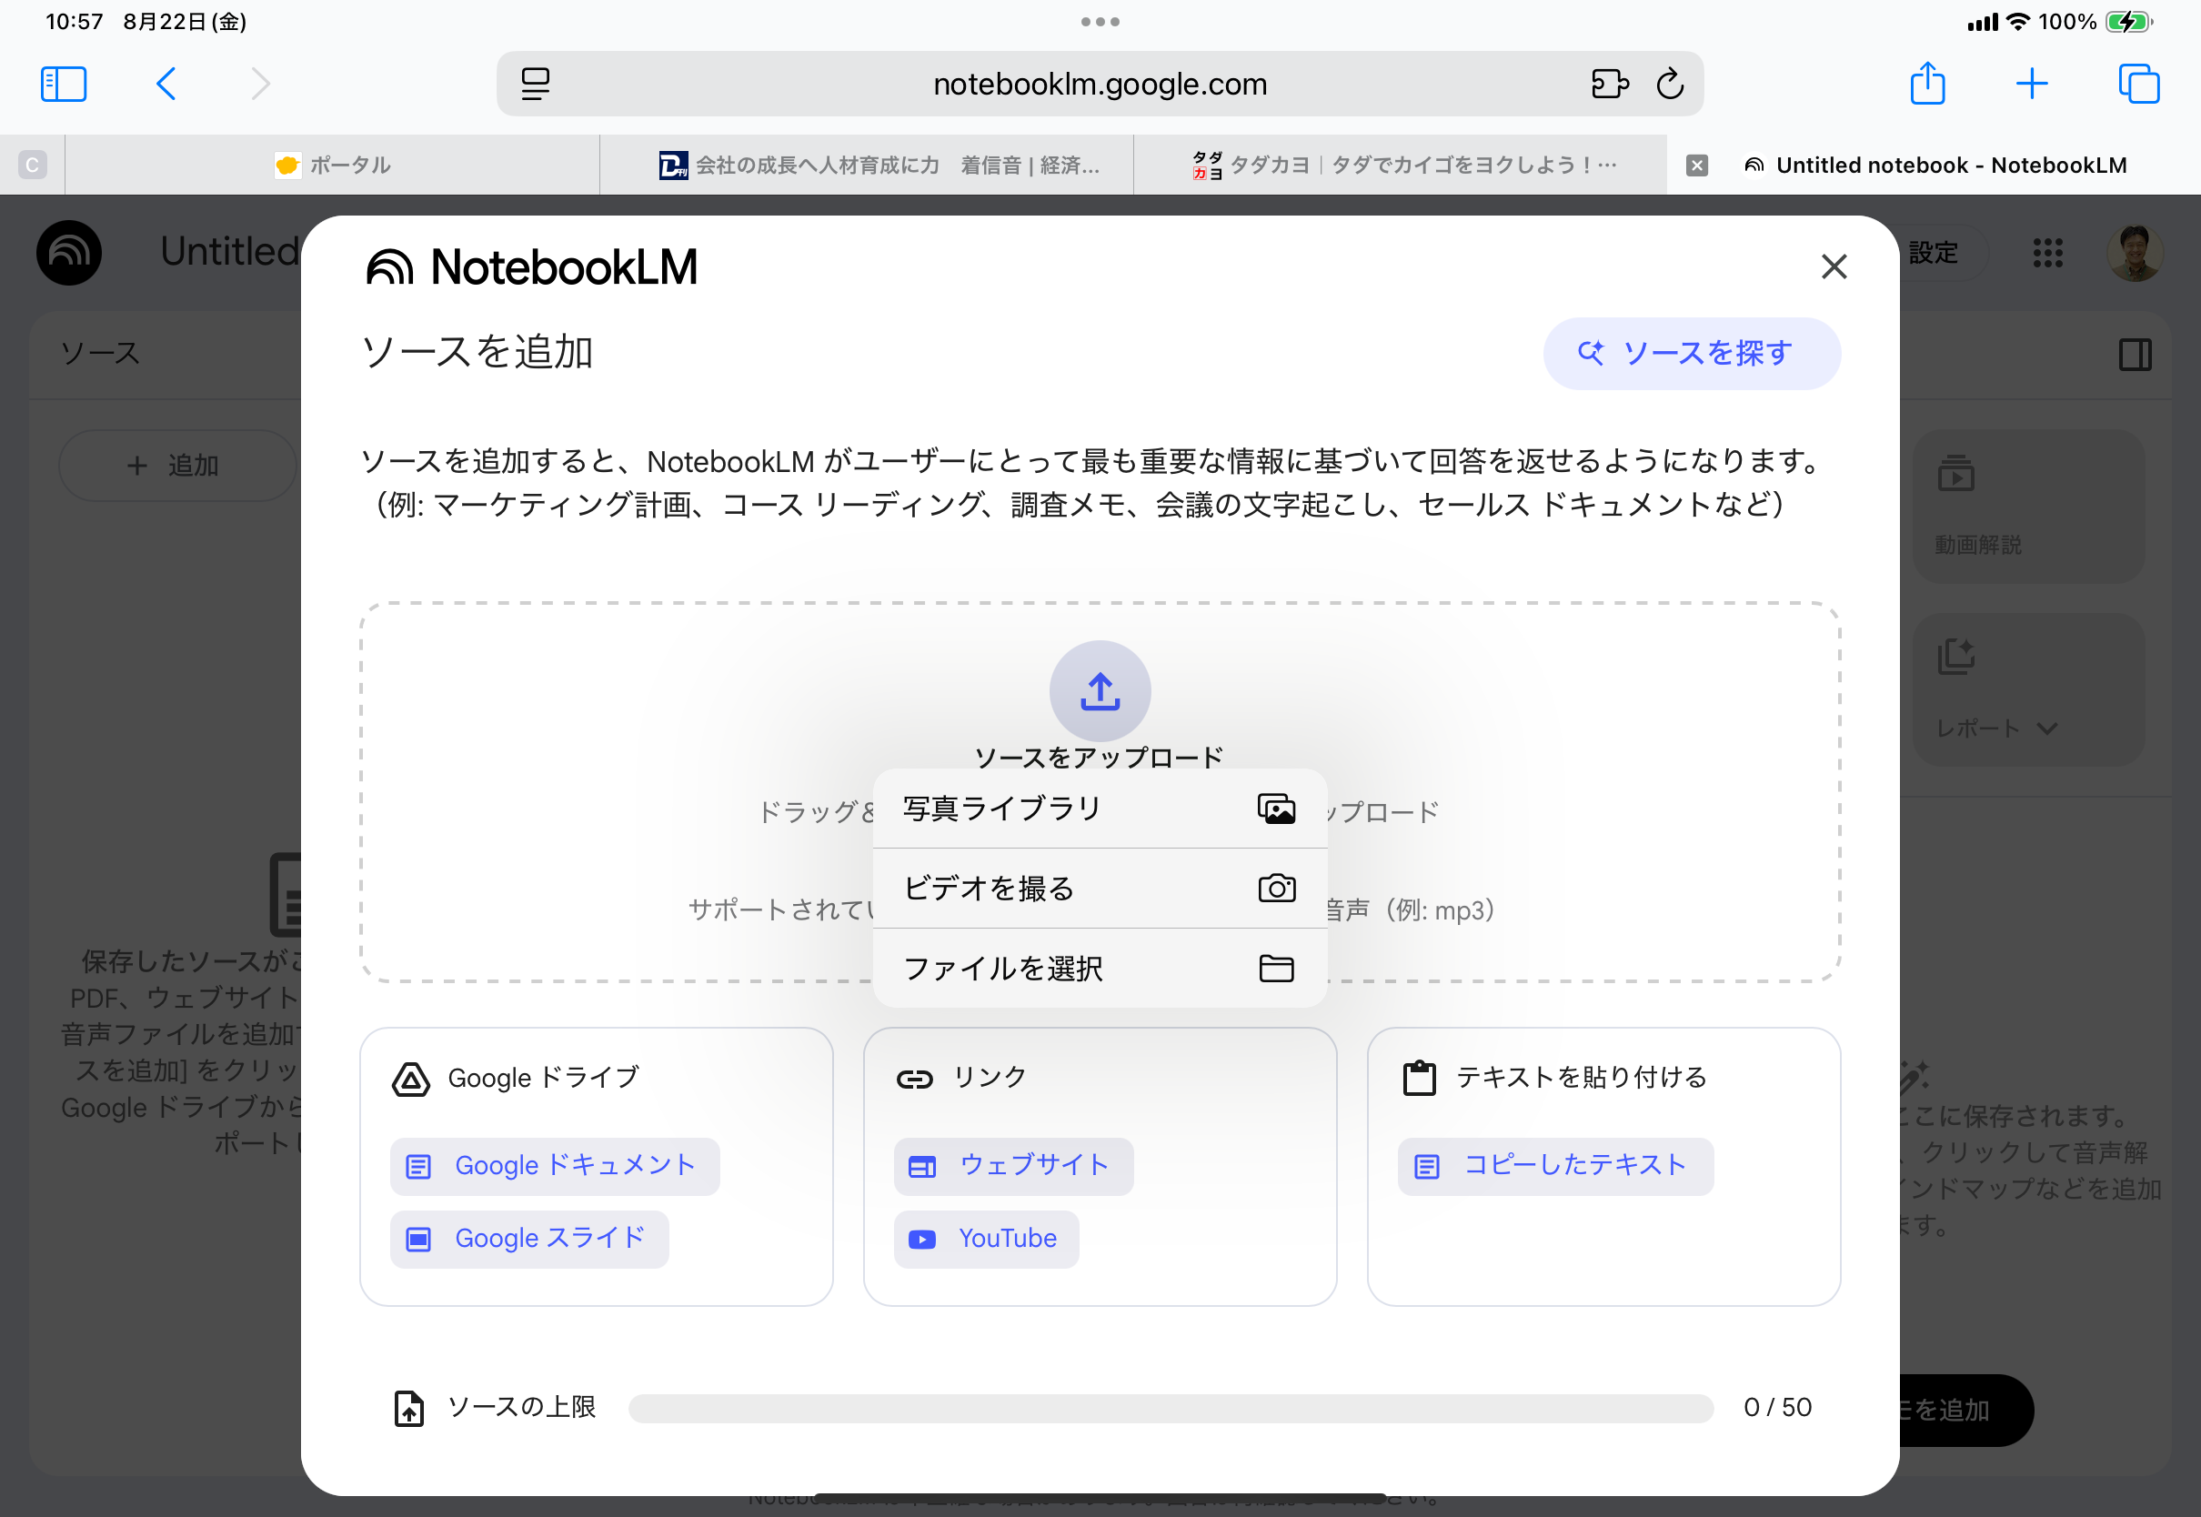Click the notebooklm.google.com address field

tap(1100, 84)
